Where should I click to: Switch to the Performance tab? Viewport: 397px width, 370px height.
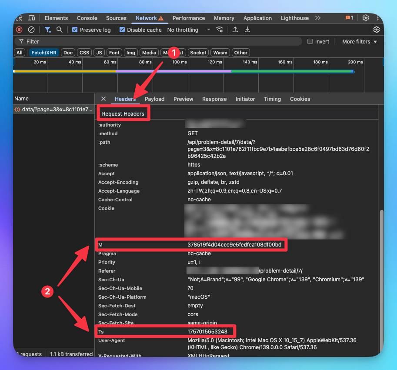coord(189,18)
